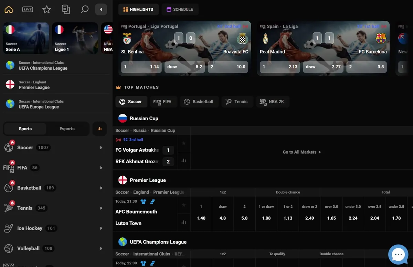
Task: Star the Volgar vs Akhmat match
Action: point(183,144)
